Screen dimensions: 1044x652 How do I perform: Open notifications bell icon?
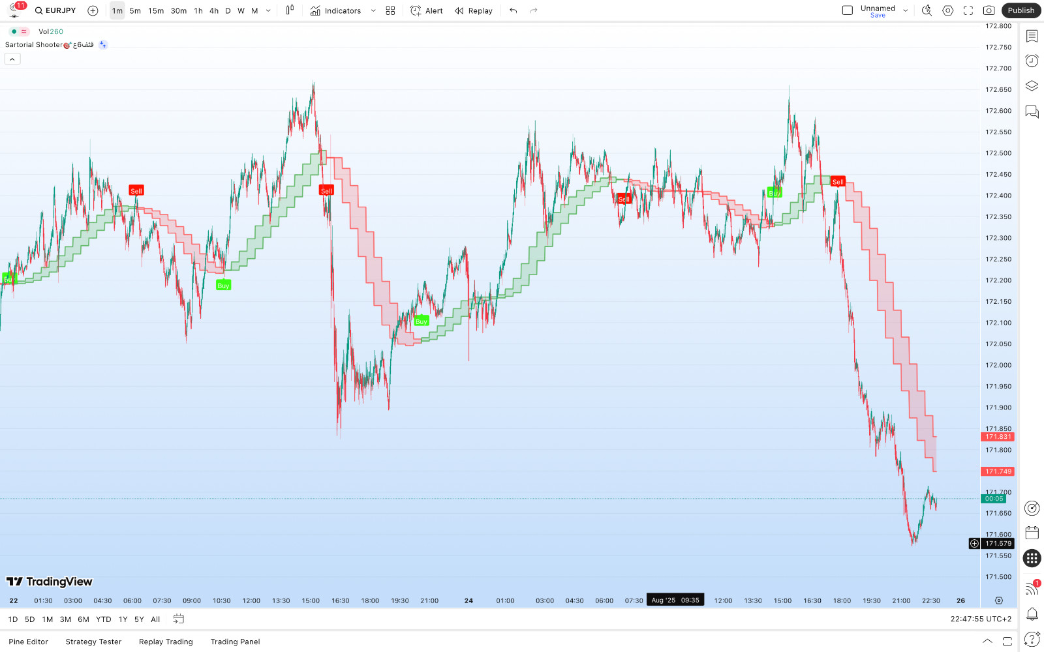click(x=1032, y=614)
